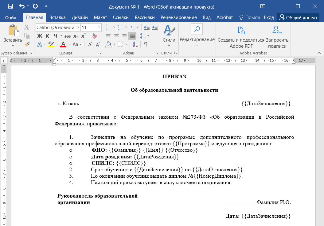Click Запросить подписи button
Viewport: 324px width, 226px height.
pyautogui.click(x=277, y=37)
